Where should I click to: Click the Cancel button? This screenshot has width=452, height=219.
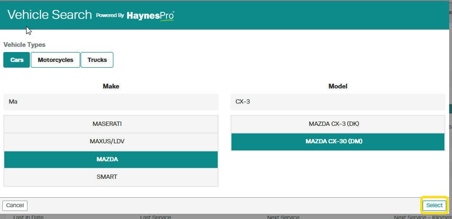coord(15,205)
